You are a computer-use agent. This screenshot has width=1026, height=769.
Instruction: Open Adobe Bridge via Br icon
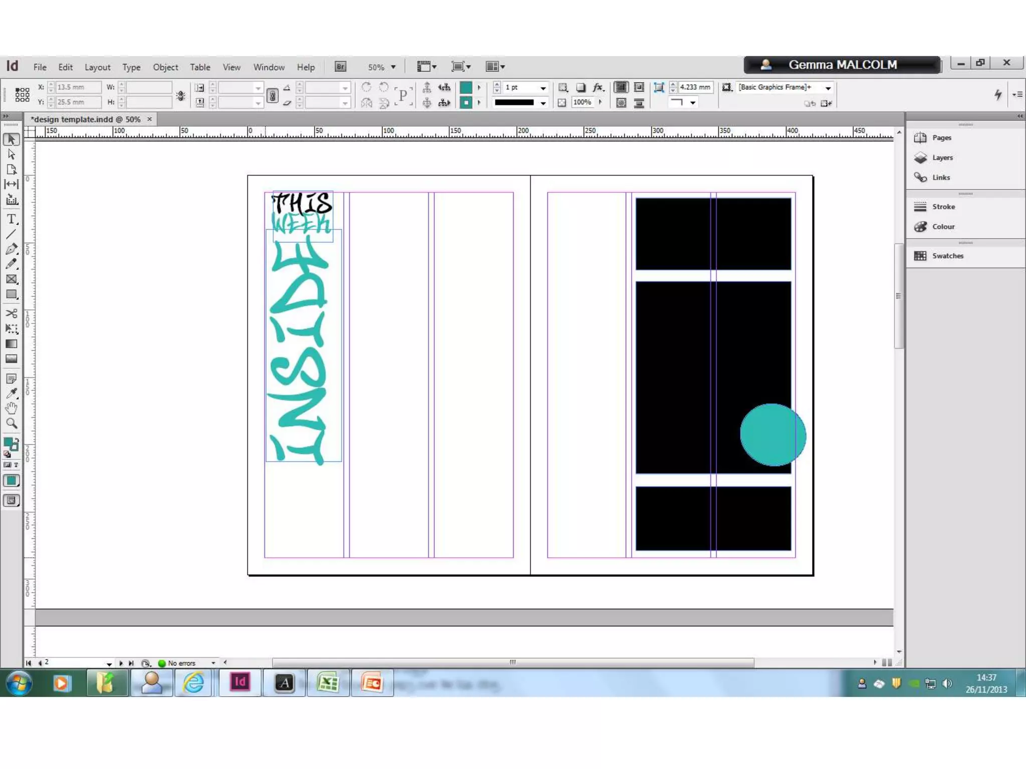point(340,67)
